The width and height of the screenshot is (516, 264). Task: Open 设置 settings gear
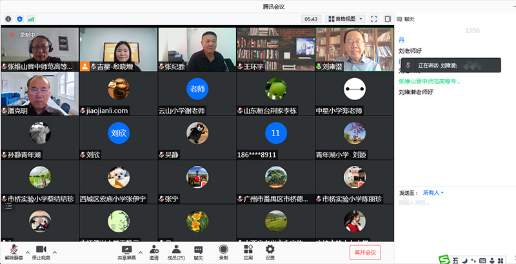point(270,250)
